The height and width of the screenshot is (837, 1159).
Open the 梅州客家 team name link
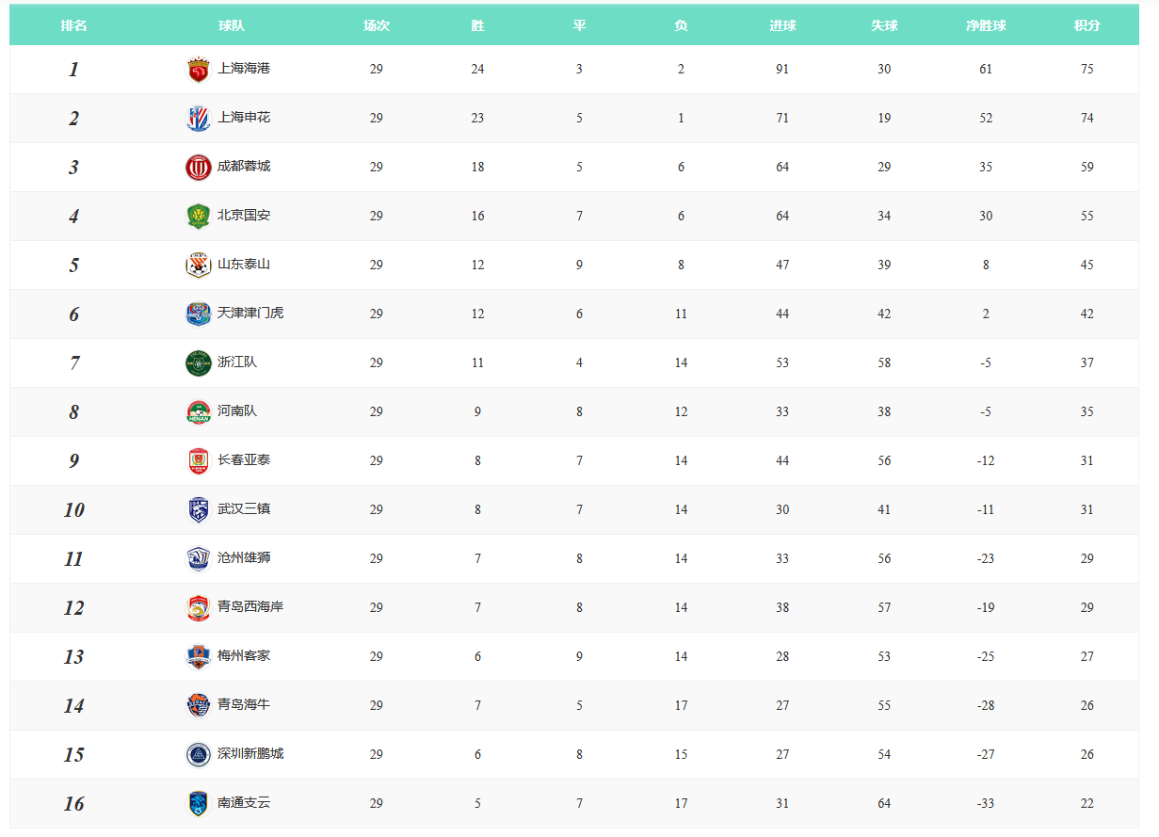click(244, 656)
